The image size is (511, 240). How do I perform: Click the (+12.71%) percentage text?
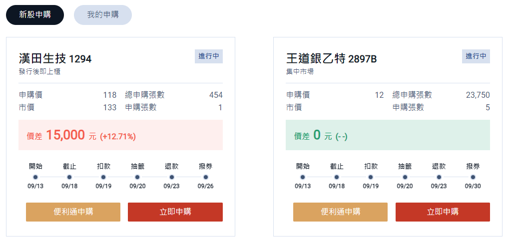tap(118, 136)
